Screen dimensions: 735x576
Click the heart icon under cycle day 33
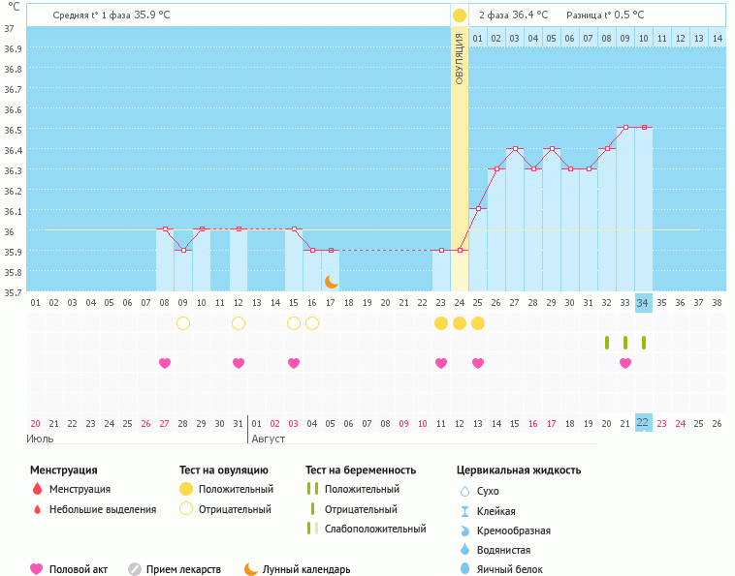[x=625, y=363]
